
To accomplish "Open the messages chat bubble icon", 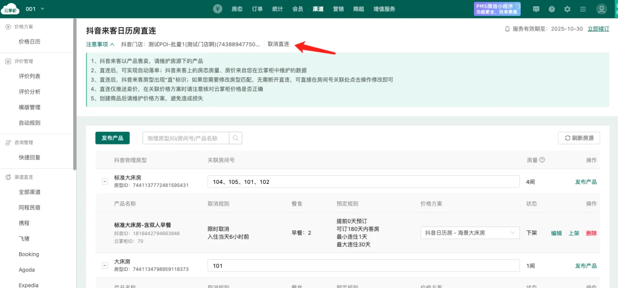I will coord(536,9).
